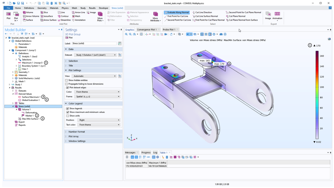Screen dimensions: 334x188
Task: Open the View dropdown set to Automatic
Action: coord(94,76)
